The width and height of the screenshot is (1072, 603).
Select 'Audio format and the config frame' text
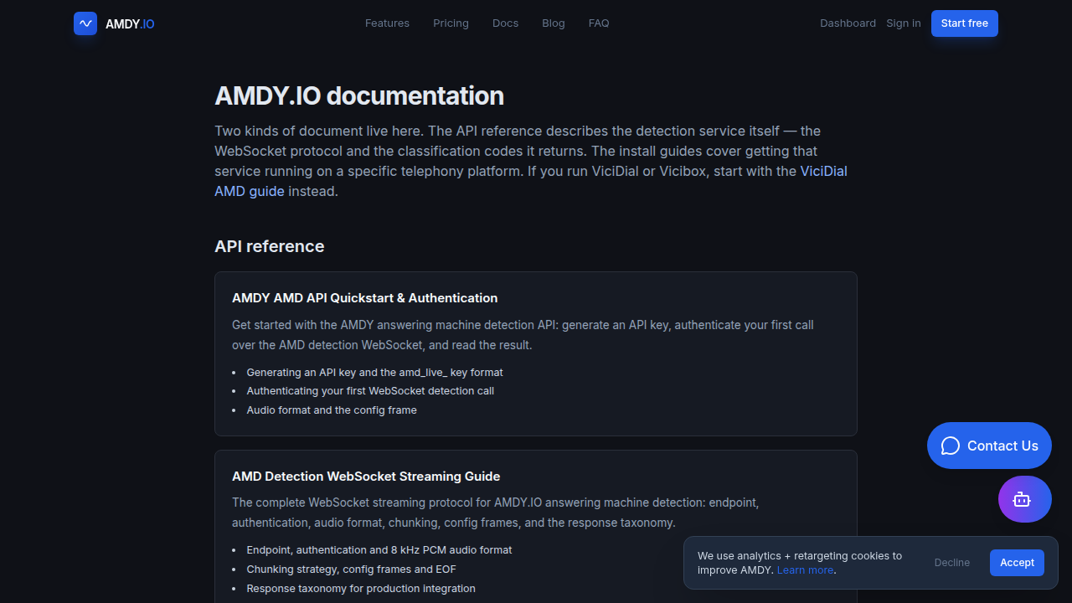pos(332,410)
